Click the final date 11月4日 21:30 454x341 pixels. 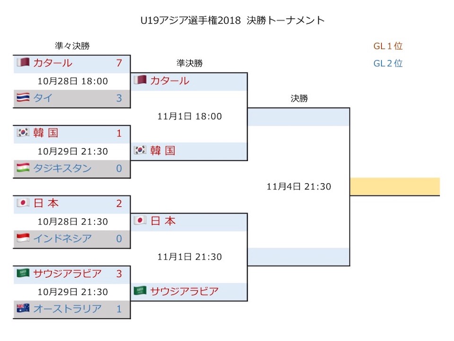point(299,187)
